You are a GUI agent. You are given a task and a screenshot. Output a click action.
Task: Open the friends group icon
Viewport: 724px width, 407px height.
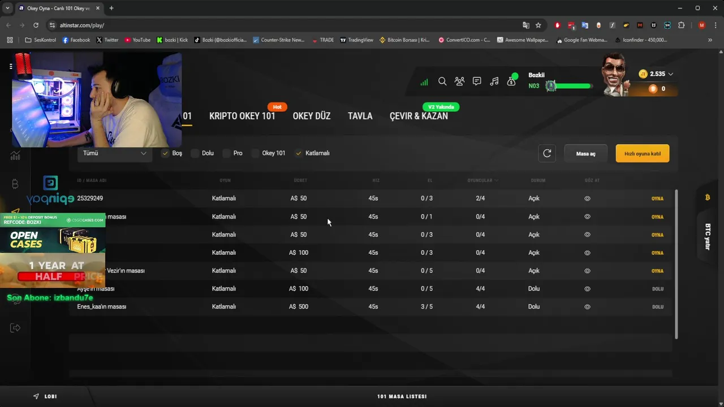459,81
